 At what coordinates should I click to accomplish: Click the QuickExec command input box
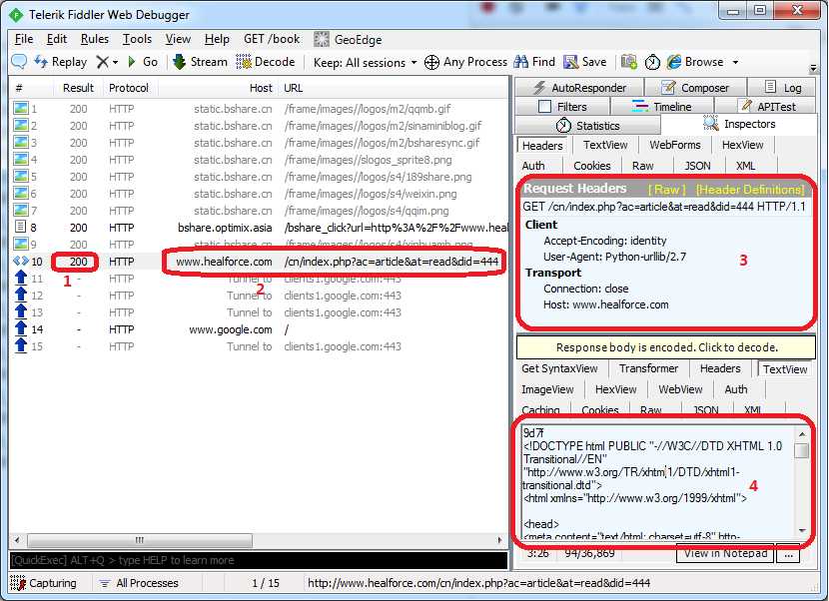259,560
